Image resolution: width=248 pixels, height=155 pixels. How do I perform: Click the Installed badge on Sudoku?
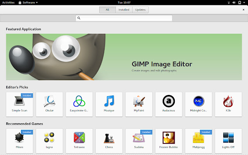[146, 132]
